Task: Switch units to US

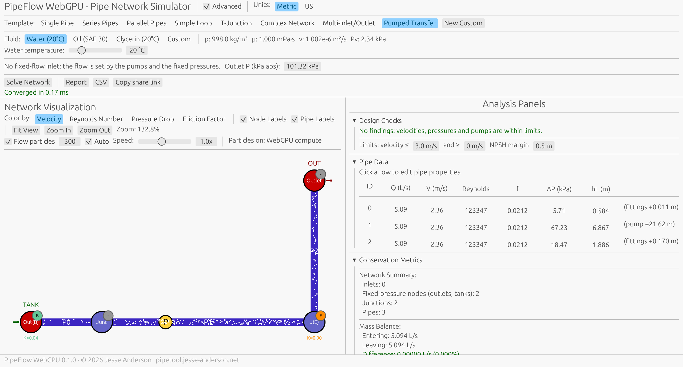Action: click(x=309, y=6)
